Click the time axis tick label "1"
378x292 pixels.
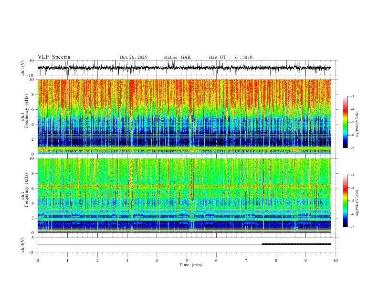point(67,261)
